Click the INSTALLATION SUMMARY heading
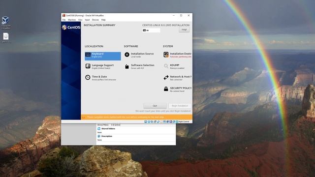 tap(99, 25)
